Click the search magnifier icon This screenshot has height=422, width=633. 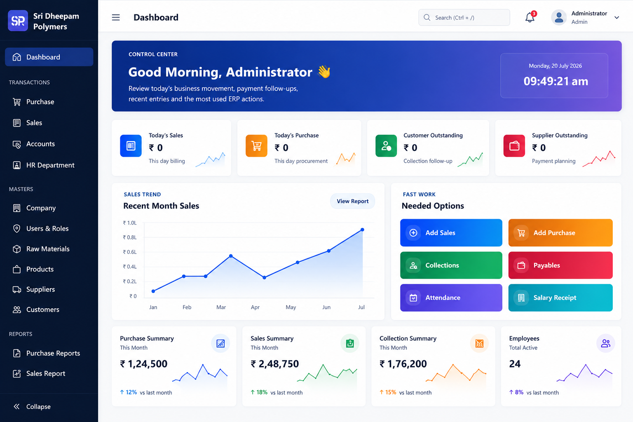[427, 17]
